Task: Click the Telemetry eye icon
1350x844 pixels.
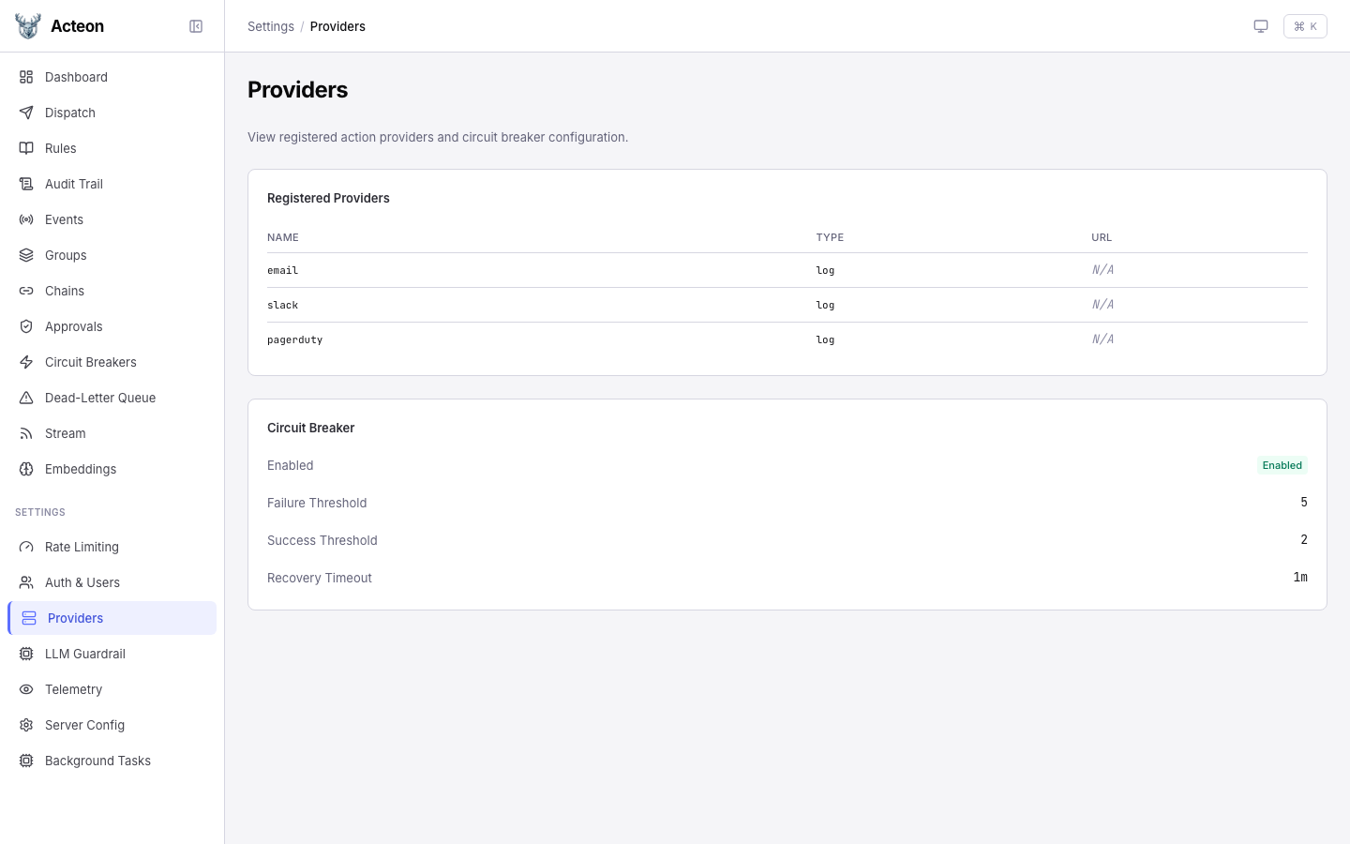Action: pos(26,689)
